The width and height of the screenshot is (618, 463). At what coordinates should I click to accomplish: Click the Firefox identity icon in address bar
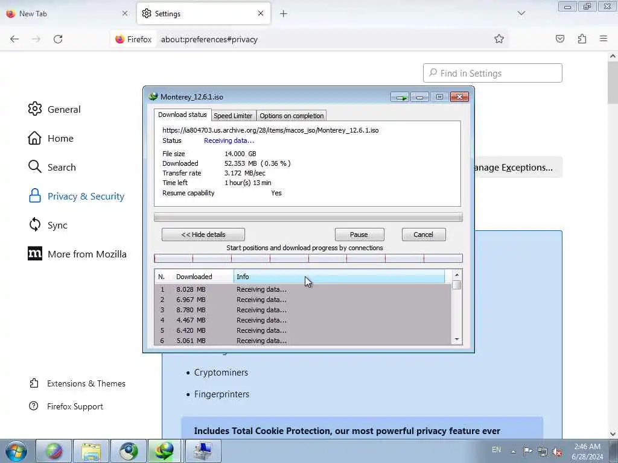[133, 39]
